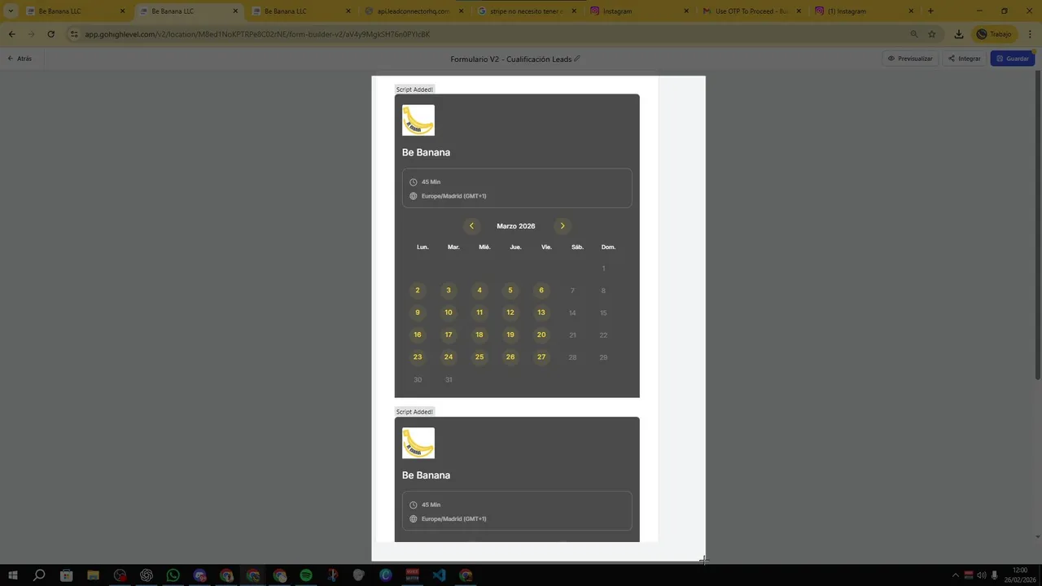Screen dimensions: 1042x586
Task: Click Europe/Madrid timezone in first calendar
Action: (453, 196)
